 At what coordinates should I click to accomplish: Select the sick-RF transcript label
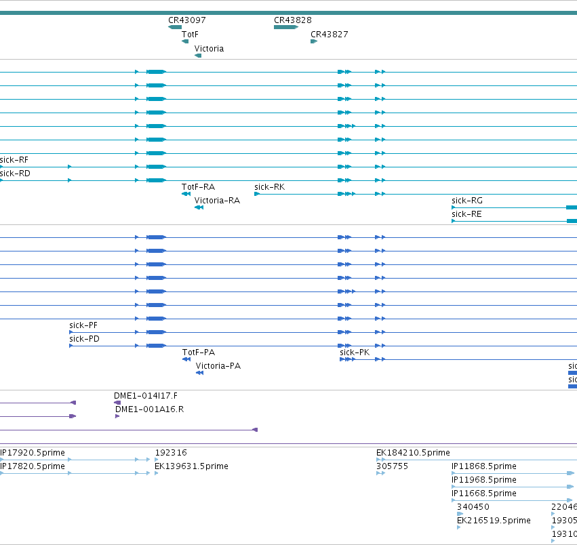tap(14, 160)
